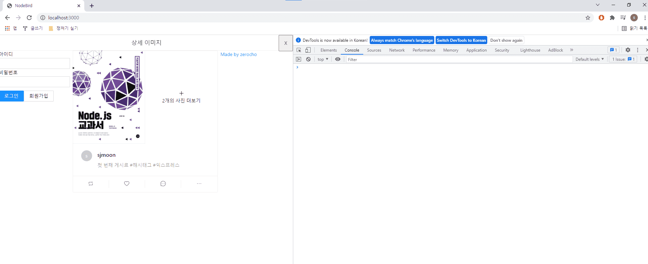Click the issues badge showing 1 message
Viewport: 648px width, 264px height.
pos(613,50)
